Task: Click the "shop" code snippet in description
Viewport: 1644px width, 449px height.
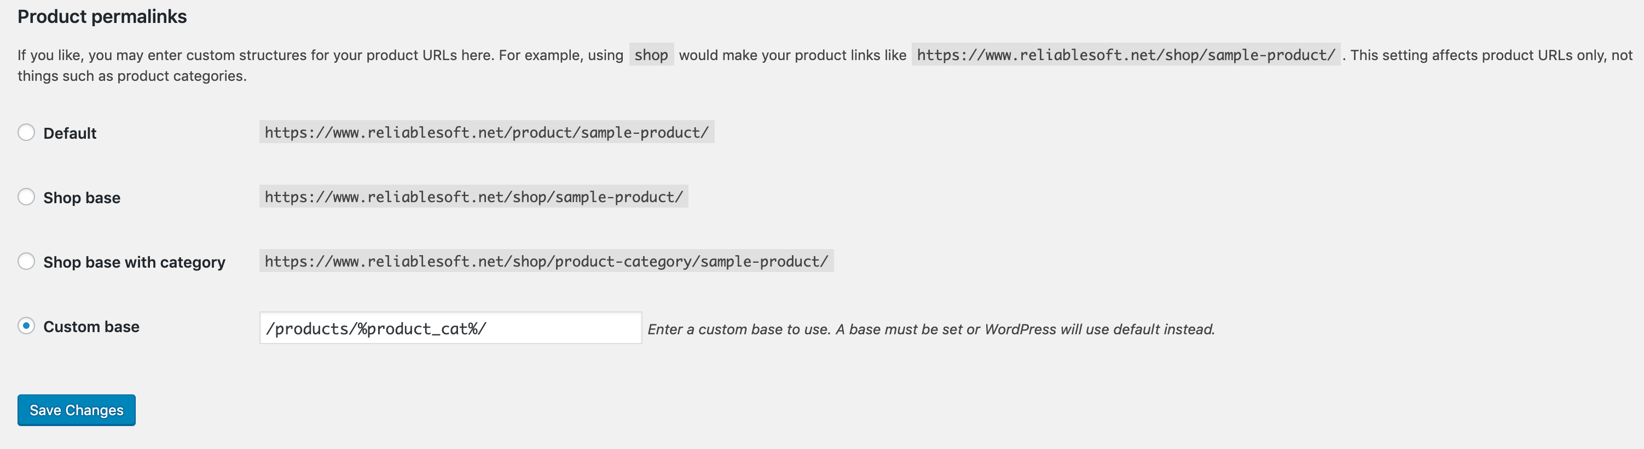Action: pos(651,55)
